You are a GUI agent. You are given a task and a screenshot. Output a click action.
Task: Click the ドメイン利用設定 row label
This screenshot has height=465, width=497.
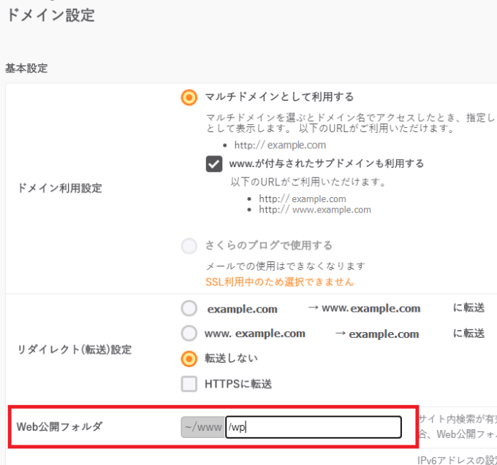pyautogui.click(x=59, y=188)
